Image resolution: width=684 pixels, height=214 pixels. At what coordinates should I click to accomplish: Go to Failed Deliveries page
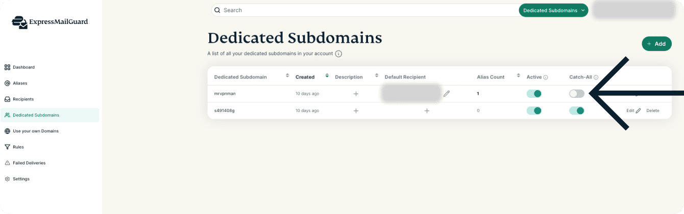[x=29, y=163]
